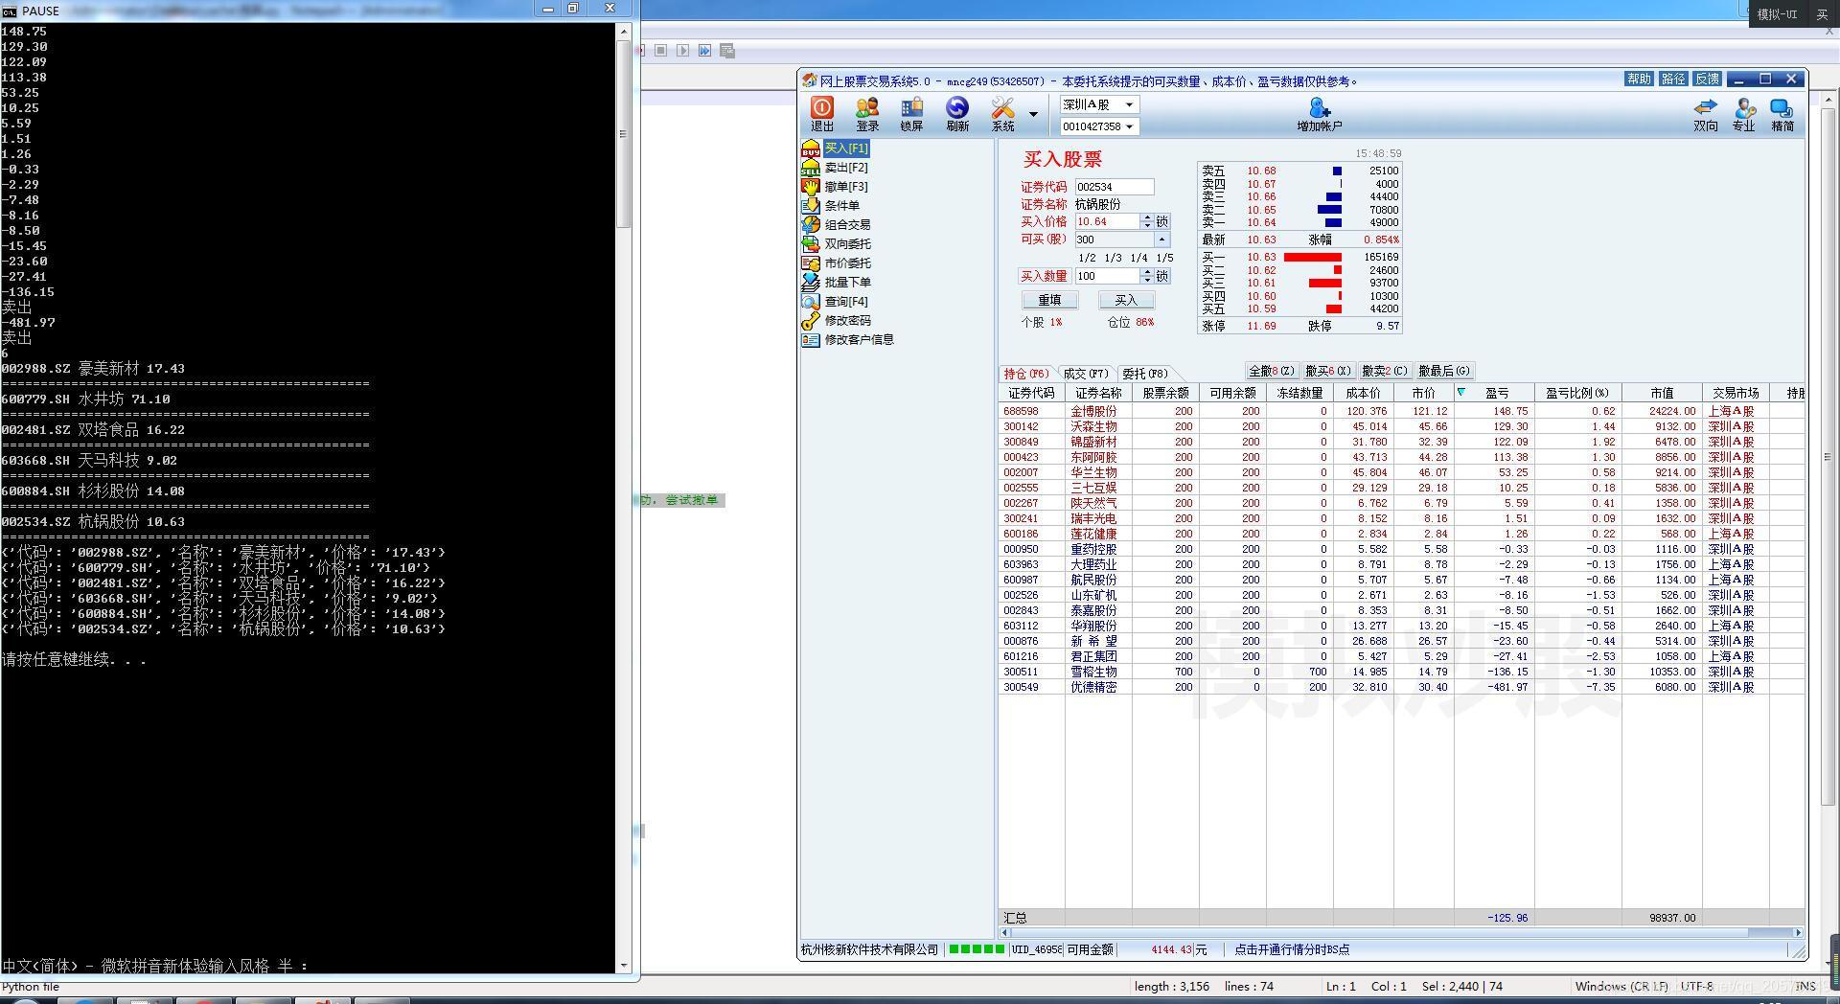Select the 金博股份 holdings row
The image size is (1840, 1004).
(x=1401, y=411)
